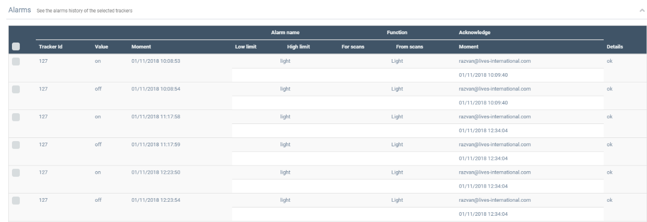Click the Details column header

615,47
